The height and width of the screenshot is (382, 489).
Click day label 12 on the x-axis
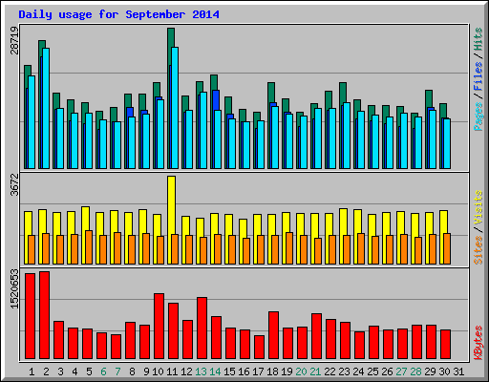(x=186, y=371)
